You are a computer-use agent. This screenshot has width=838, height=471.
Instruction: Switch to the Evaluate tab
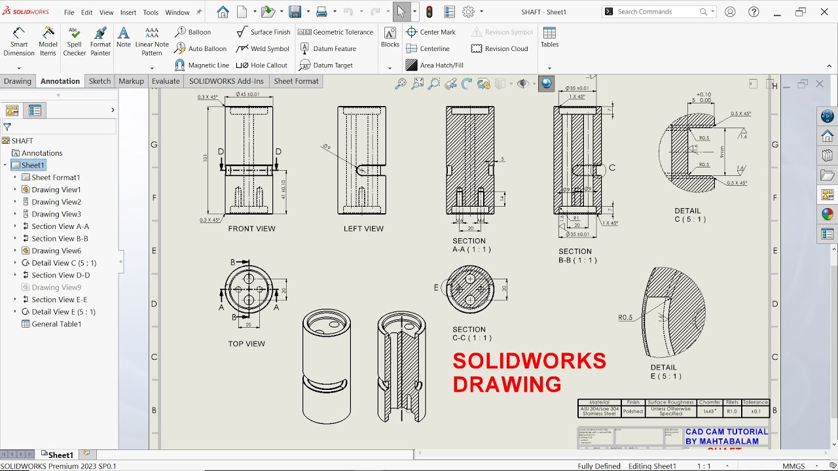click(x=166, y=81)
